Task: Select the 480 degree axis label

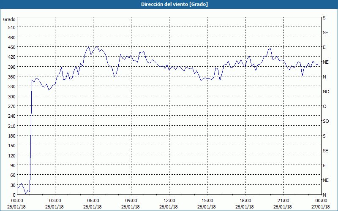Action: [12, 37]
